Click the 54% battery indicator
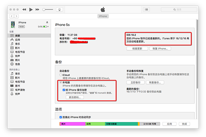Image resolution: width=206 pixels, height=137 pixels. [x=43, y=27]
